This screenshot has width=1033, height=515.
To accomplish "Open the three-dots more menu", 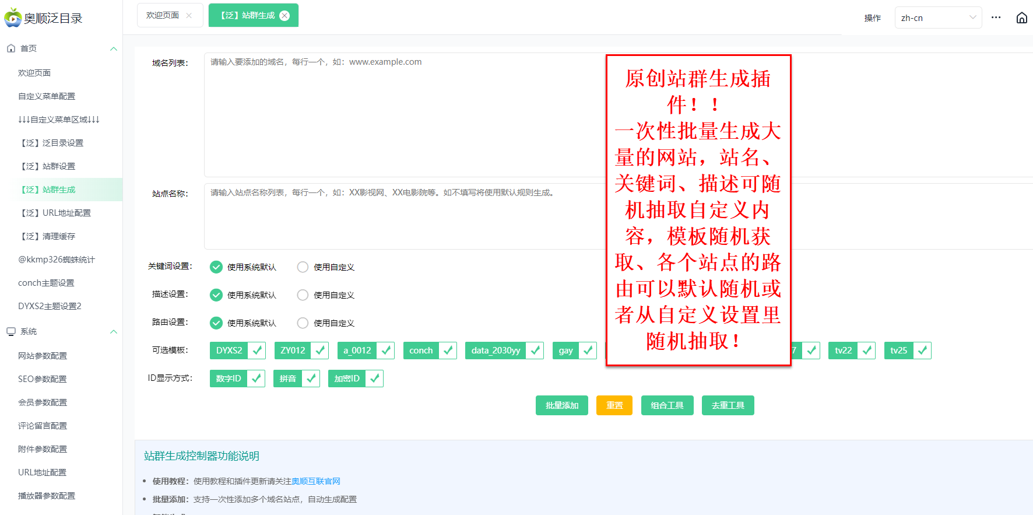I will [996, 17].
